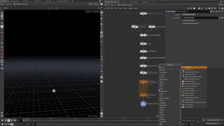Click the wrench tools icon in network toolbar
Viewport: 224px width, 126px height.
pos(189,8)
